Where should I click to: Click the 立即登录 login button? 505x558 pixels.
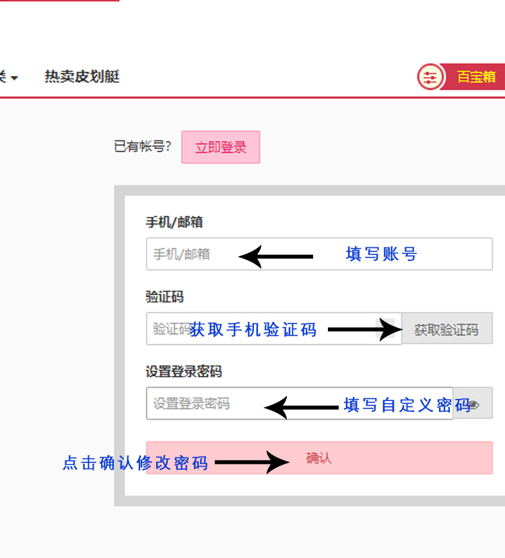[x=221, y=147]
